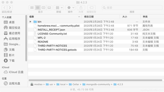Click the JSON kind cell

146,30
